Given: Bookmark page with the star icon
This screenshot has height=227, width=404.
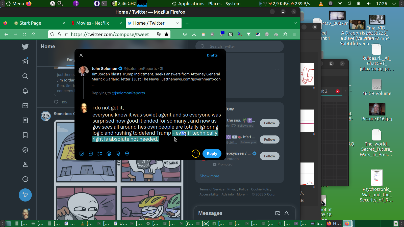Looking at the screenshot, I should coord(166,34).
